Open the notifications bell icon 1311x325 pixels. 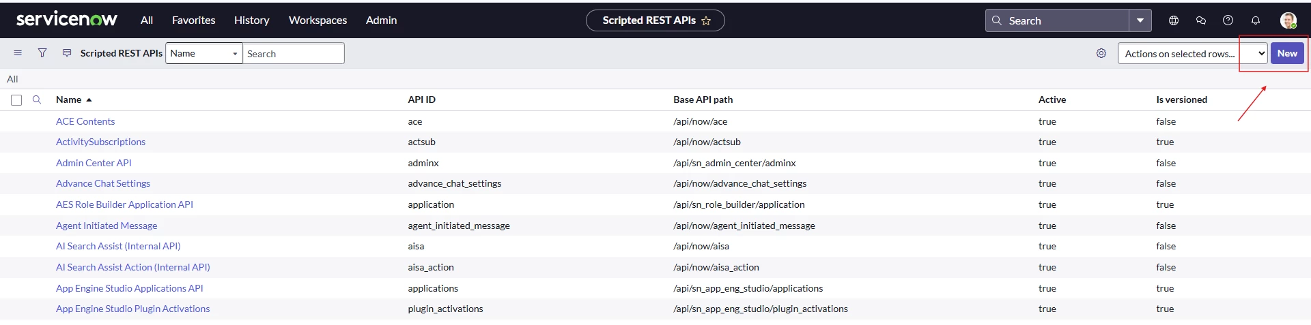tap(1255, 20)
